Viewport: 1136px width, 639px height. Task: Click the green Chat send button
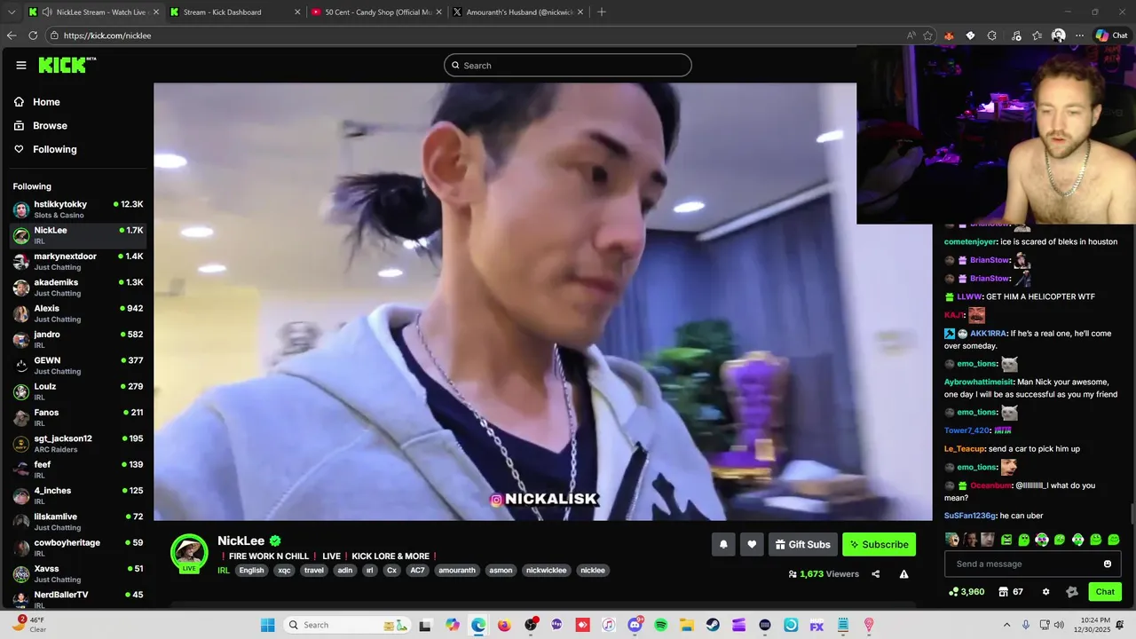tap(1105, 592)
